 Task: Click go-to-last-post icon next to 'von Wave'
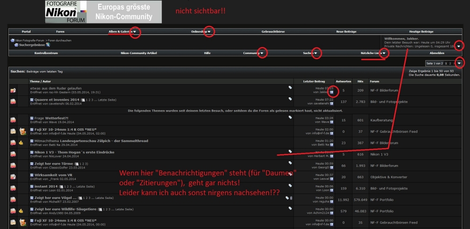click(331, 122)
